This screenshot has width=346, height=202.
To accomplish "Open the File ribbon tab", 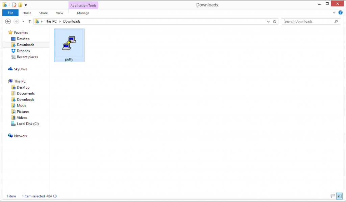I will point(10,13).
